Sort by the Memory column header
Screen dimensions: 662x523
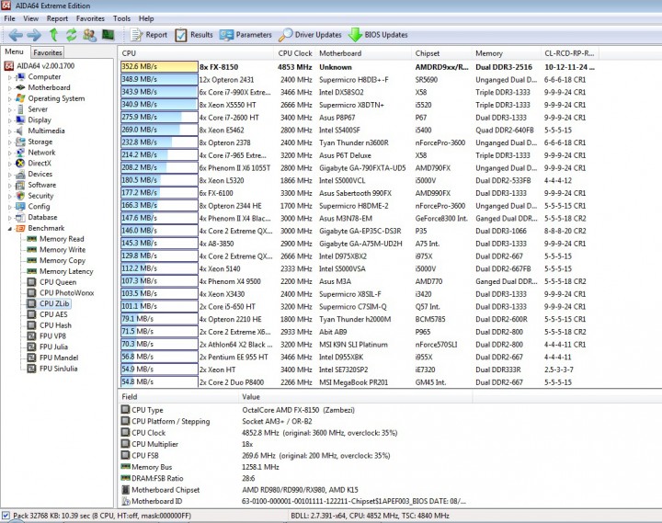506,53
